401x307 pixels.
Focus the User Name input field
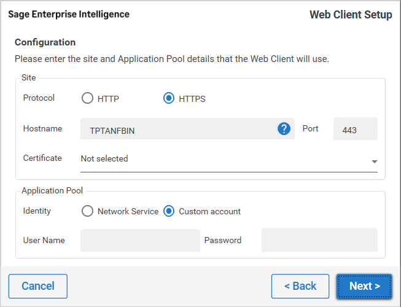point(140,240)
